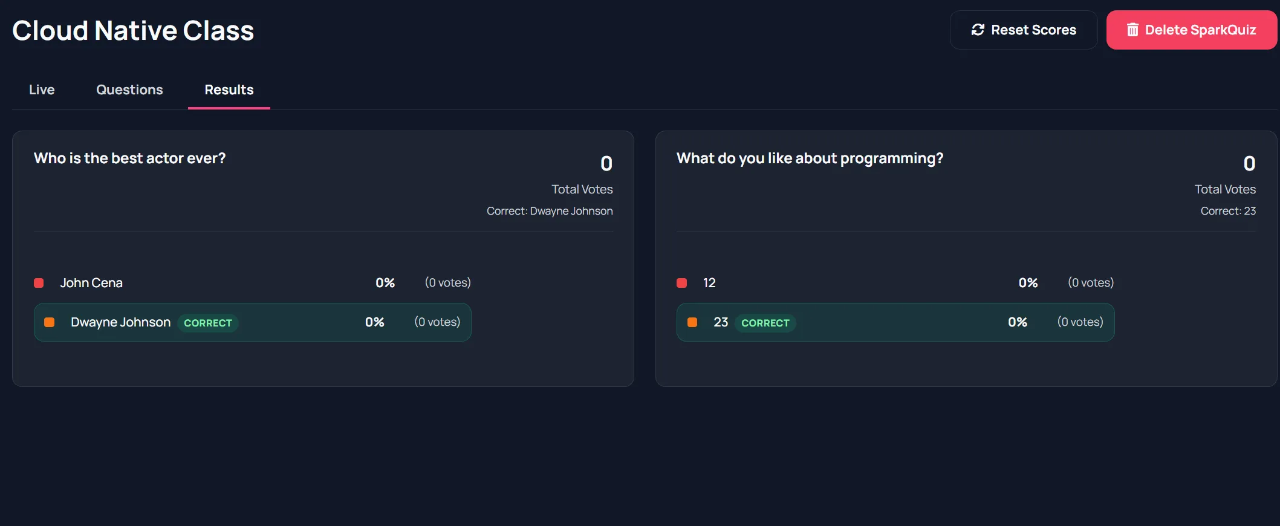Click the 0% value in John Cena row

[x=385, y=283]
